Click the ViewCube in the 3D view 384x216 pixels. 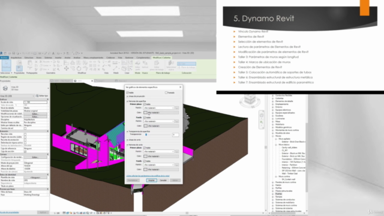(250, 100)
